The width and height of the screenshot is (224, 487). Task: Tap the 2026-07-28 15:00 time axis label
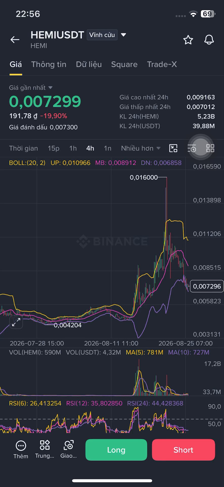click(37, 343)
